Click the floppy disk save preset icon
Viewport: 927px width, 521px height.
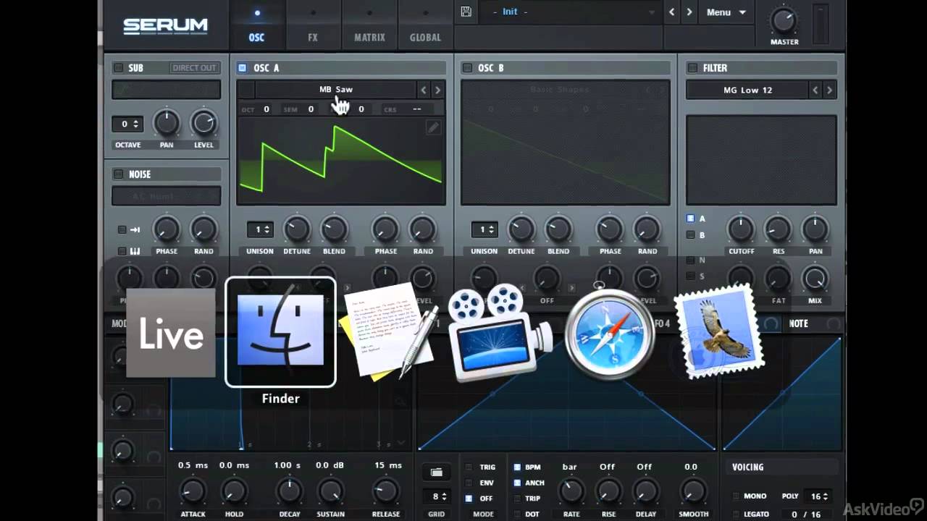click(466, 12)
